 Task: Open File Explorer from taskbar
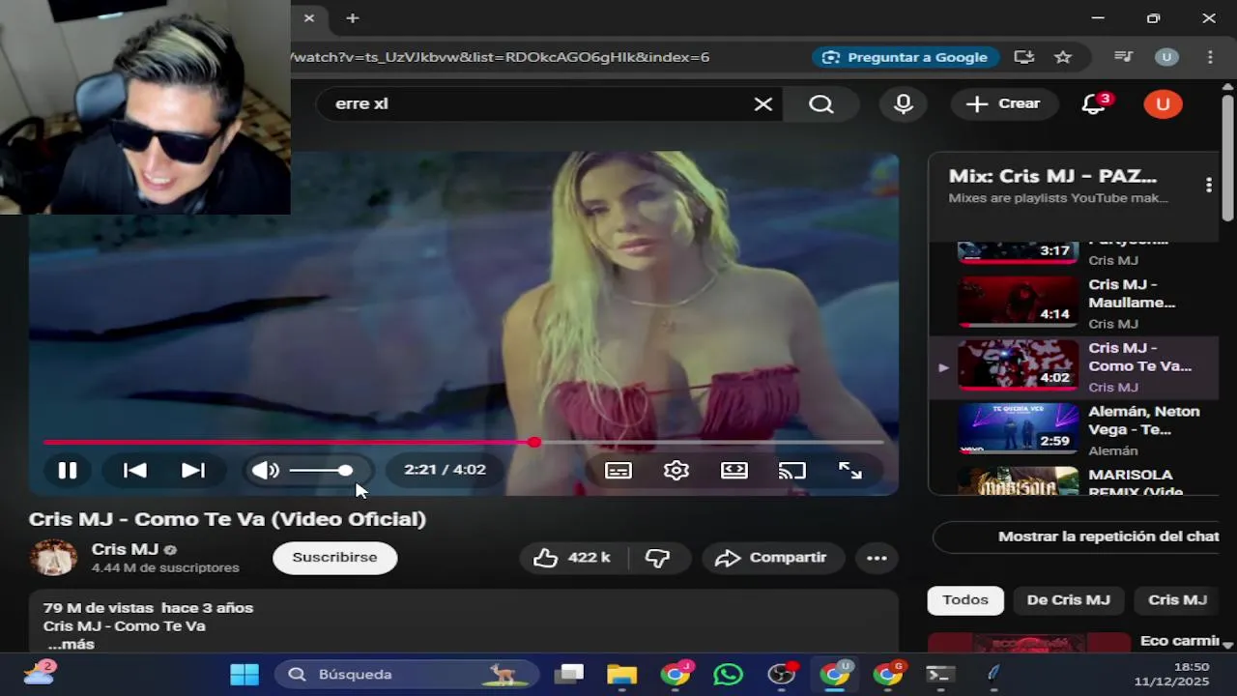[622, 675]
